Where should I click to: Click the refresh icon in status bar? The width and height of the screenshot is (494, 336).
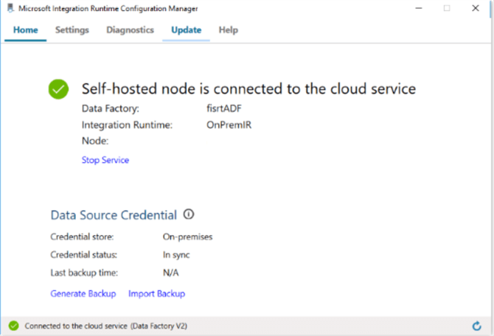coord(476,326)
